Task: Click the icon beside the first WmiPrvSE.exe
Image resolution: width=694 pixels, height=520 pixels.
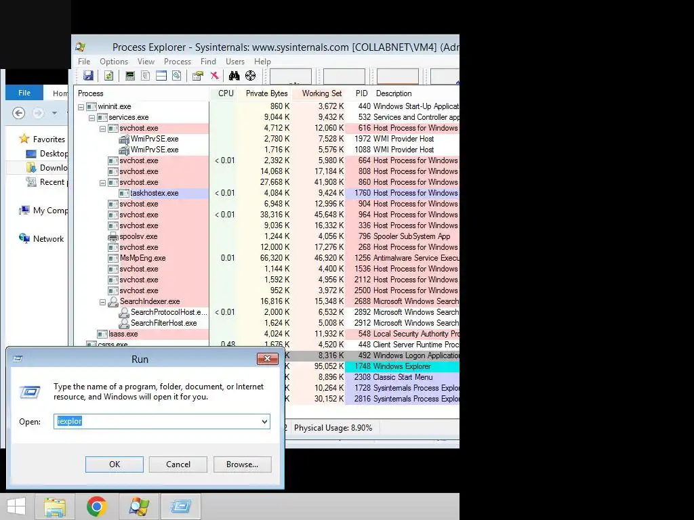Action: tap(124, 139)
